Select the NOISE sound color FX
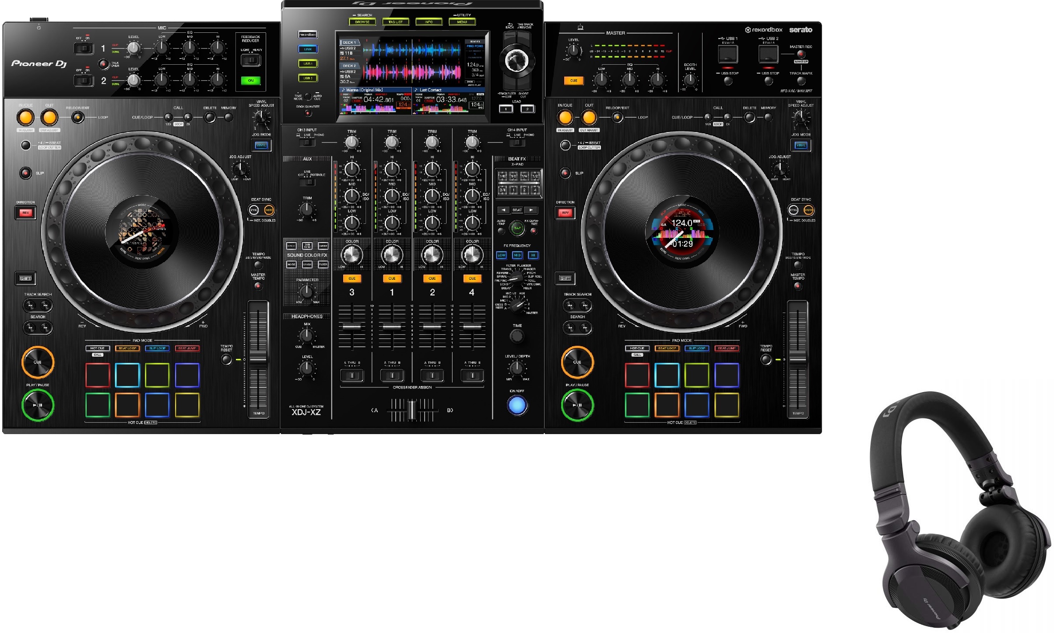 tap(291, 264)
